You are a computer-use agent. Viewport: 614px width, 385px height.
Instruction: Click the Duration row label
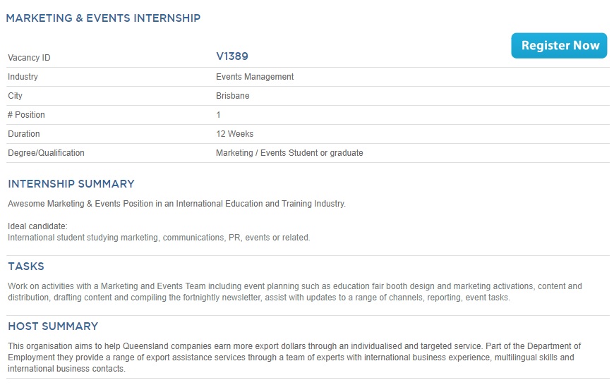pyautogui.click(x=24, y=134)
